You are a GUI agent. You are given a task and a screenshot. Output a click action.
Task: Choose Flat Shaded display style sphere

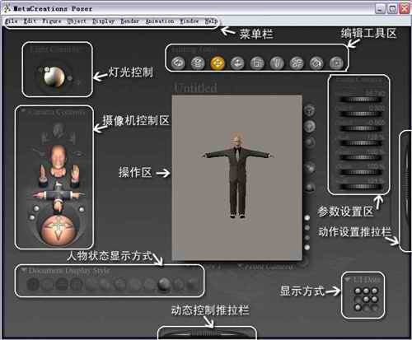(x=105, y=284)
